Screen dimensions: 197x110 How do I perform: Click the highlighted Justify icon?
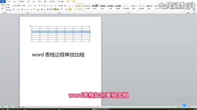[55, 9]
